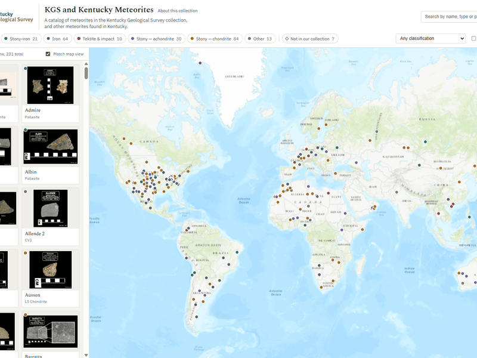This screenshot has height=358, width=477.
Task: Click the teal marker on Chile coast
Action: point(192,275)
